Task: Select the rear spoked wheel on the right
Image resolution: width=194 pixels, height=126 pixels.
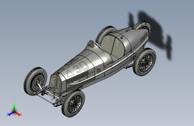Action: [x=144, y=62]
